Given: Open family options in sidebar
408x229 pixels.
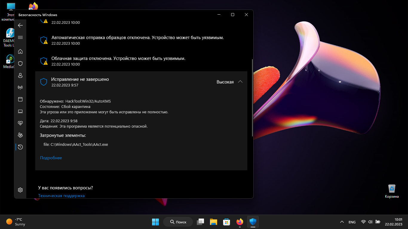Looking at the screenshot, I should click(x=20, y=135).
